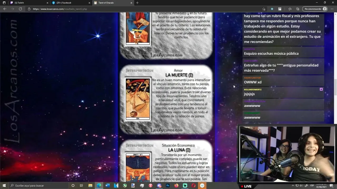Click the Situación Economica label
The width and height of the screenshot is (337, 189).
(x=178, y=145)
